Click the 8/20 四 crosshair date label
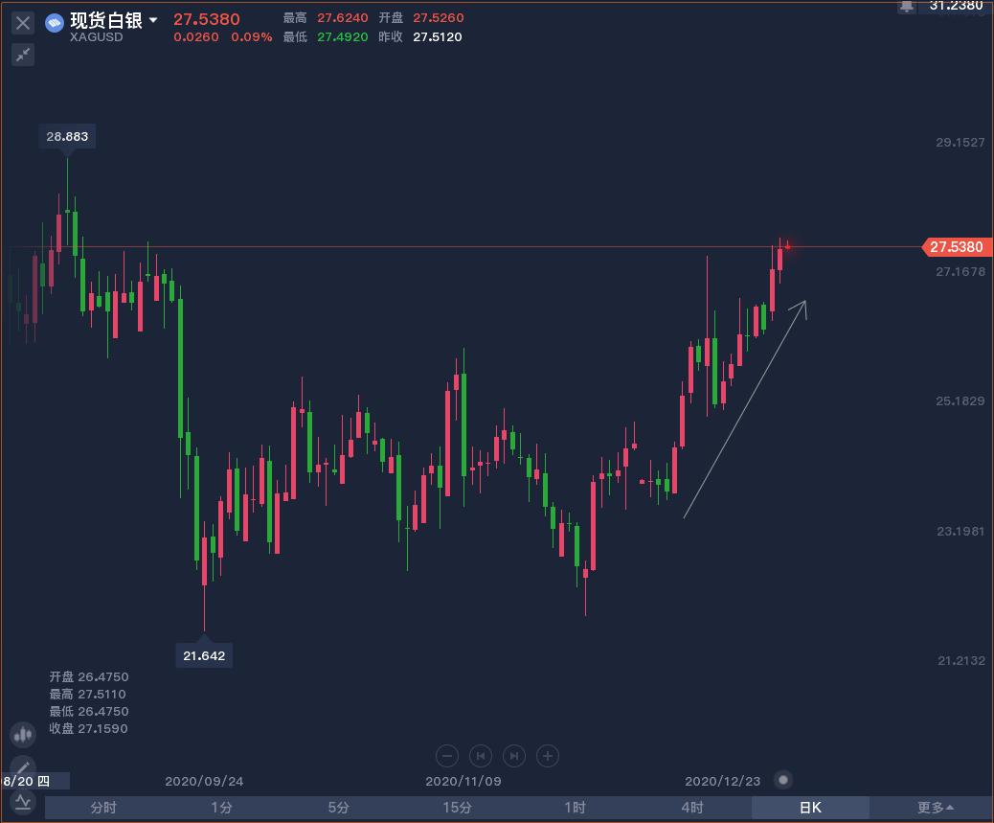 point(34,781)
